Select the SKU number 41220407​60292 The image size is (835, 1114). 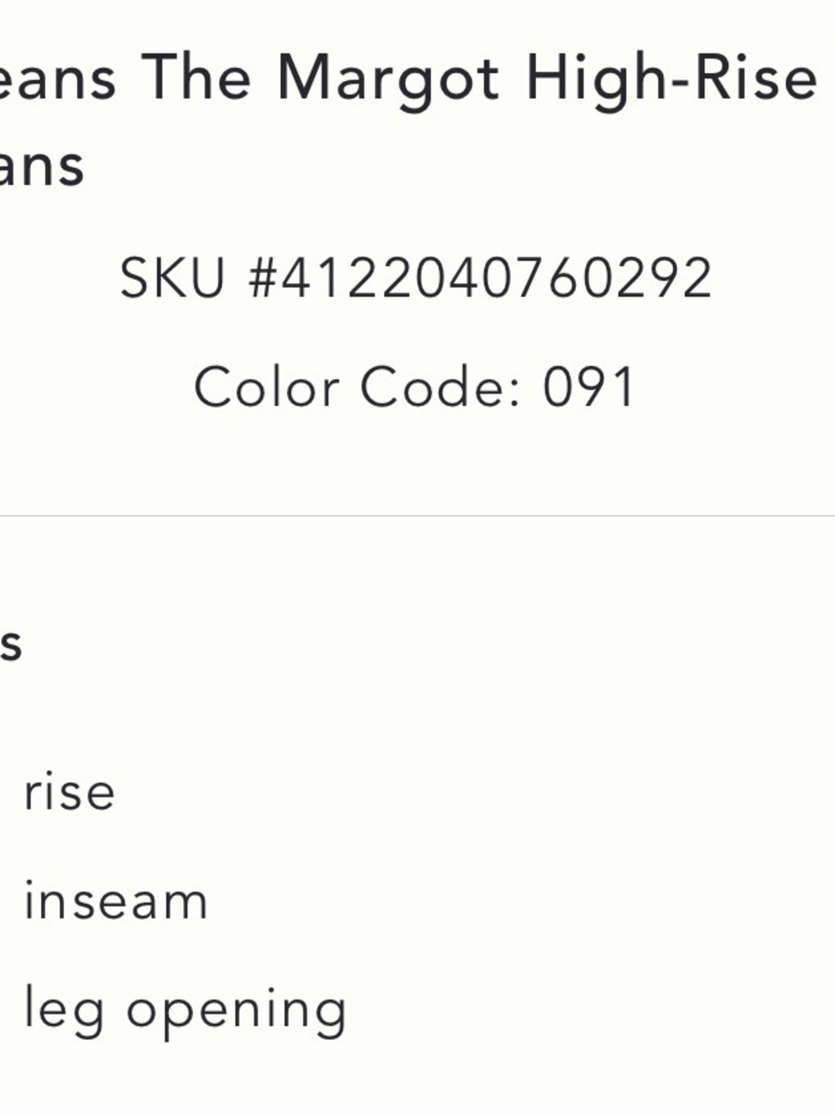[x=495, y=278]
